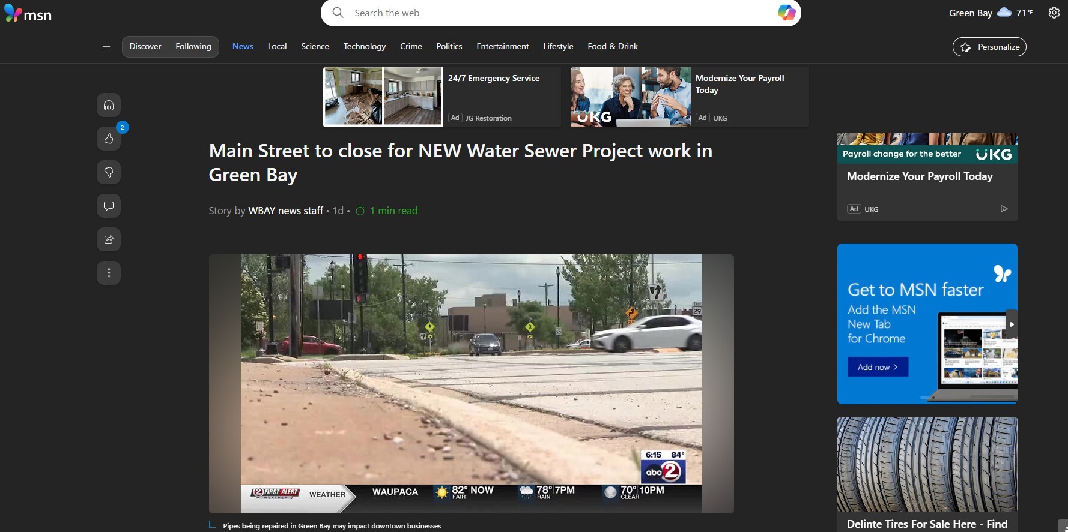Screen dimensions: 1068x532
Task: Click the MSN logo
Action: coord(28,13)
